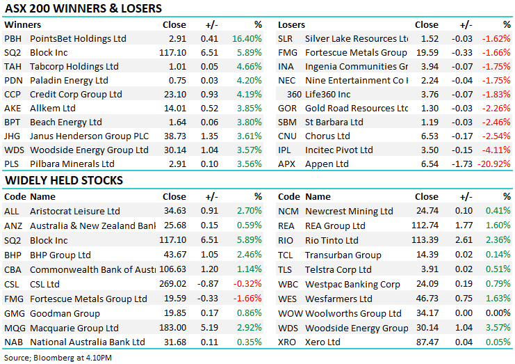Click Appen Ltd in the Losers list
Viewport: 515px width, 364px height.
327,164
